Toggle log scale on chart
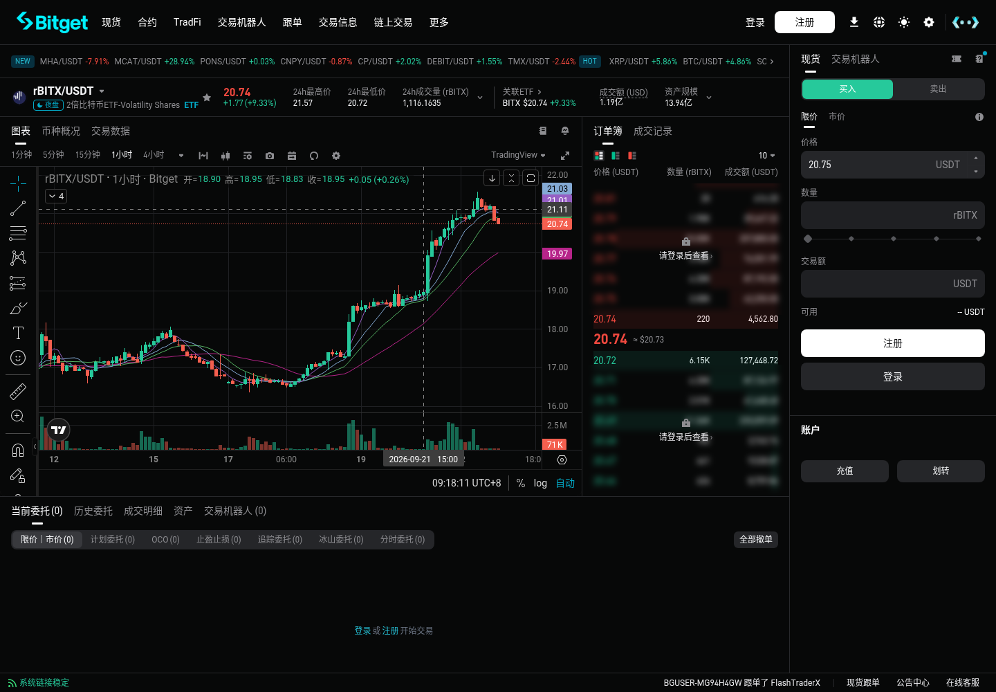Viewport: 996px width, 692px height. click(x=540, y=483)
